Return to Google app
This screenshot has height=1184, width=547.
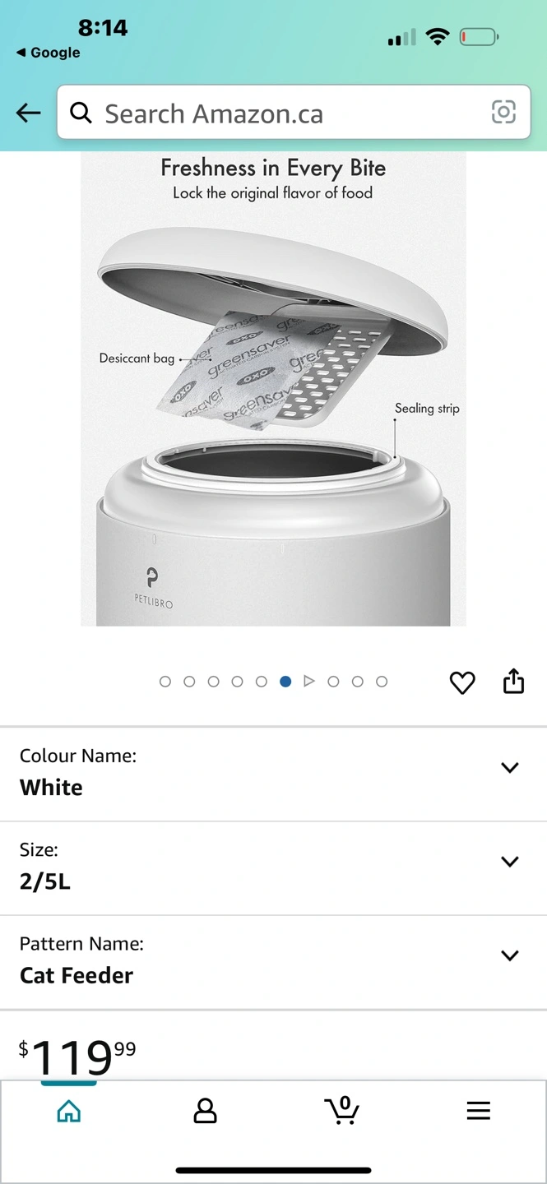[48, 53]
